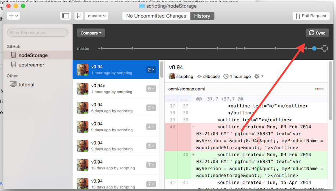Click the d45cae6 commit hash icon
336x191 pixels.
(x=199, y=76)
